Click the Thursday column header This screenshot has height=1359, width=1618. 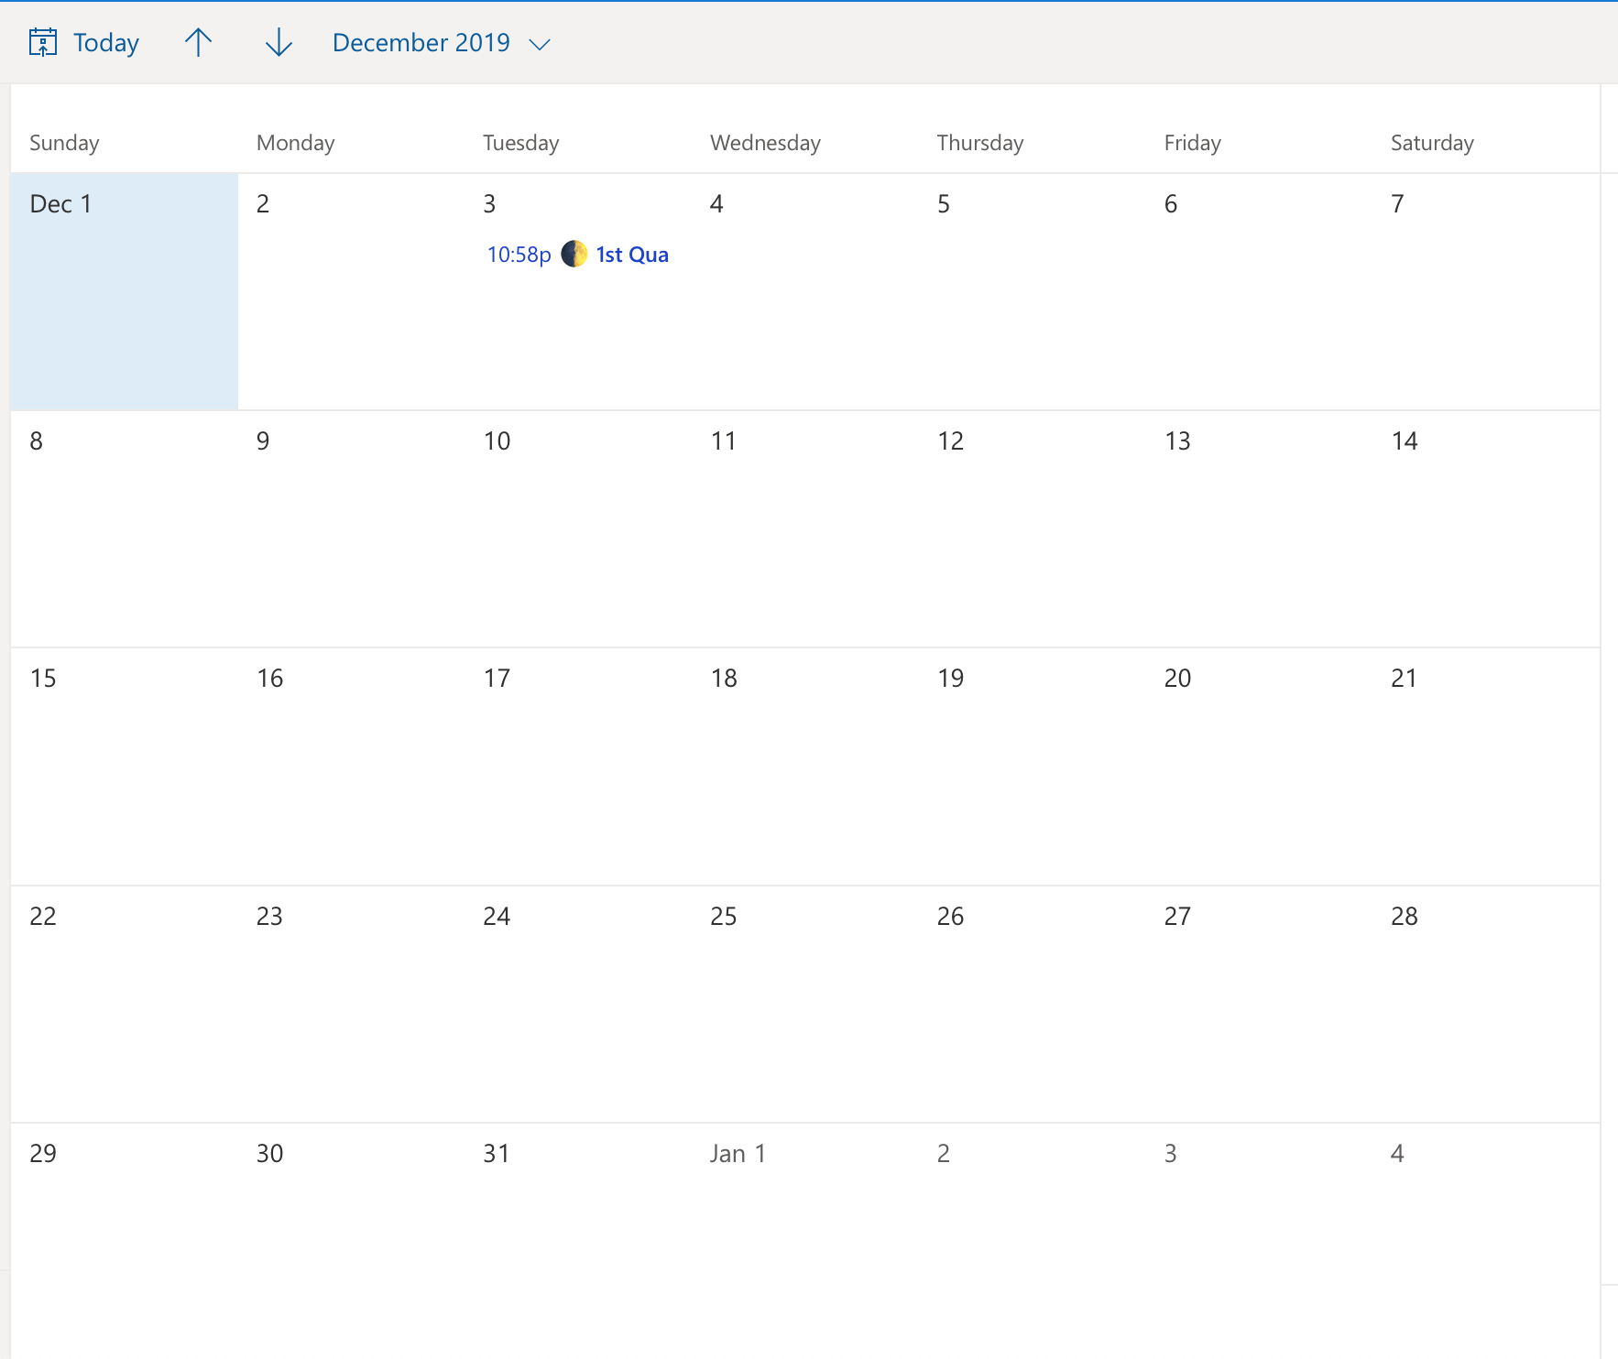pos(980,143)
